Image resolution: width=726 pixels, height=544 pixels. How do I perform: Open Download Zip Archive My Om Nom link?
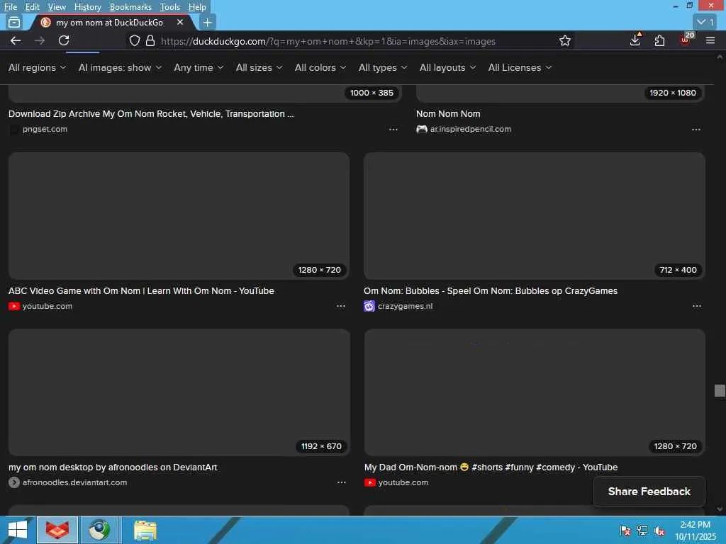pos(151,114)
